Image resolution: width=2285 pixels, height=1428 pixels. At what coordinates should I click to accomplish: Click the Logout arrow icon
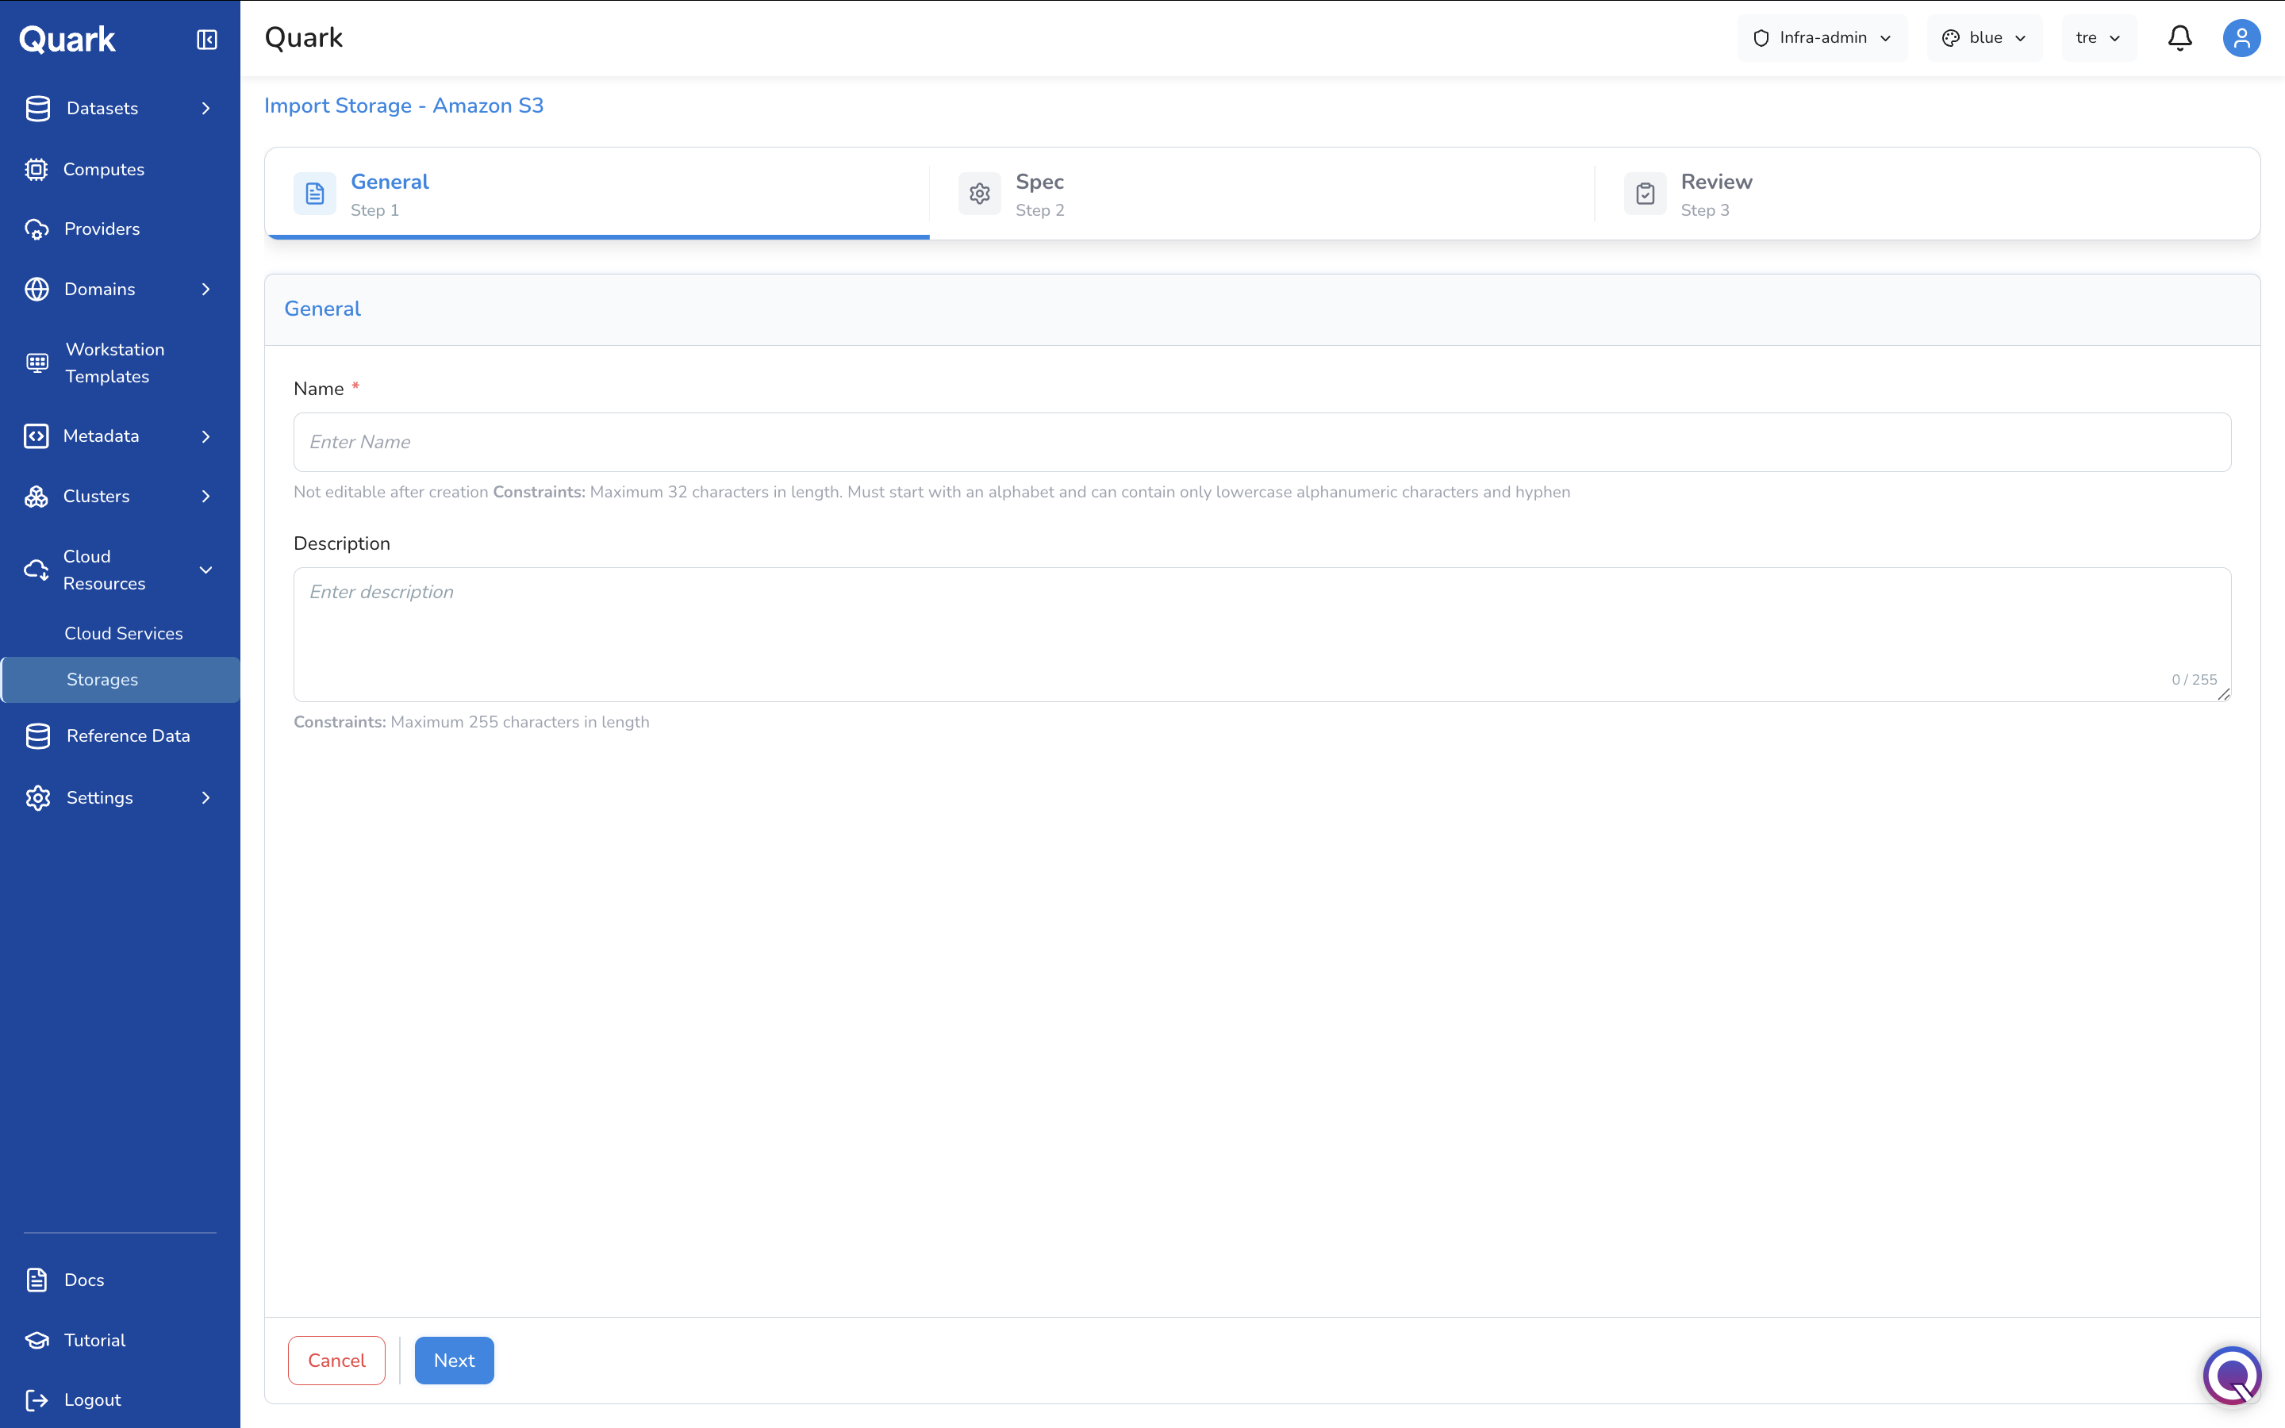36,1399
